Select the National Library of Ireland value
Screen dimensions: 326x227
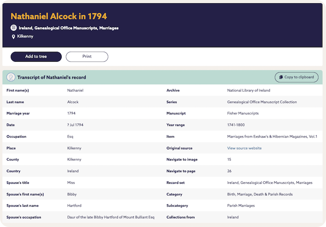tap(250, 90)
